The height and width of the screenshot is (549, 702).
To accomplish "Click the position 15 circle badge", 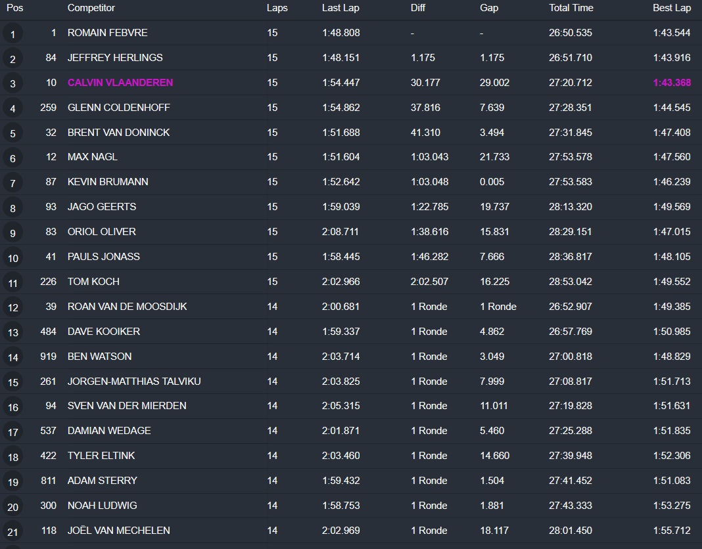I will [x=12, y=382].
